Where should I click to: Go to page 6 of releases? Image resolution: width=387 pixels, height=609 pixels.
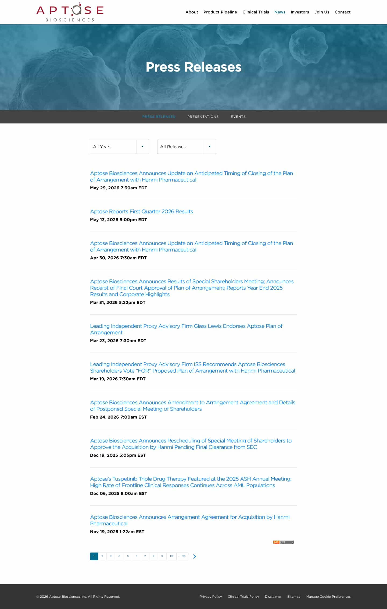pyautogui.click(x=137, y=556)
